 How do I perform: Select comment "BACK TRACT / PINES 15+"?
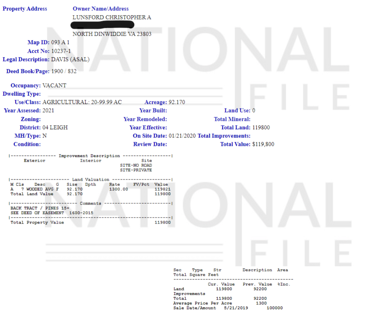pyautogui.click(x=40, y=208)
